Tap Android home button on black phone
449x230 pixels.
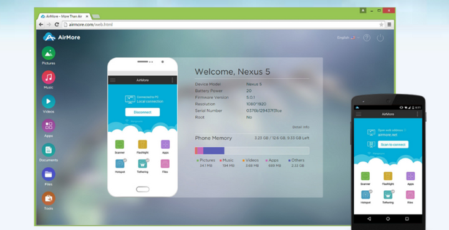click(x=388, y=219)
